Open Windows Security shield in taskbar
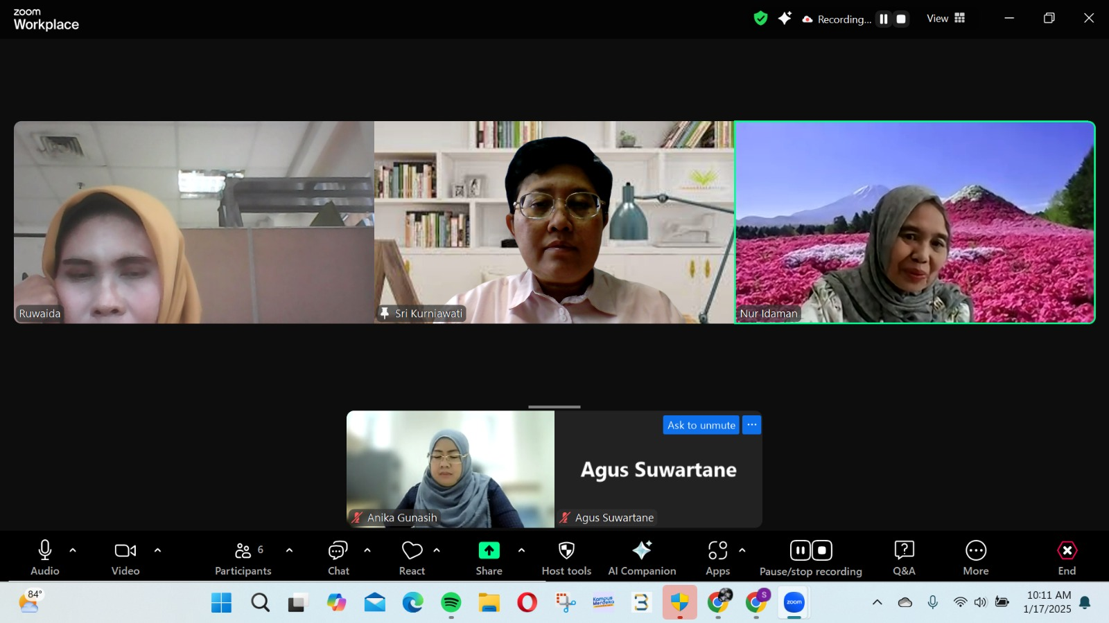Image resolution: width=1109 pixels, height=623 pixels. (680, 603)
